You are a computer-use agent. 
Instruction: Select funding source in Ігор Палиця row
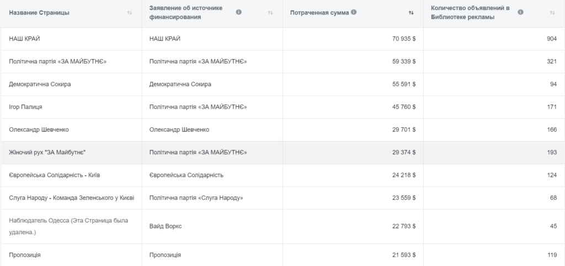(x=198, y=107)
